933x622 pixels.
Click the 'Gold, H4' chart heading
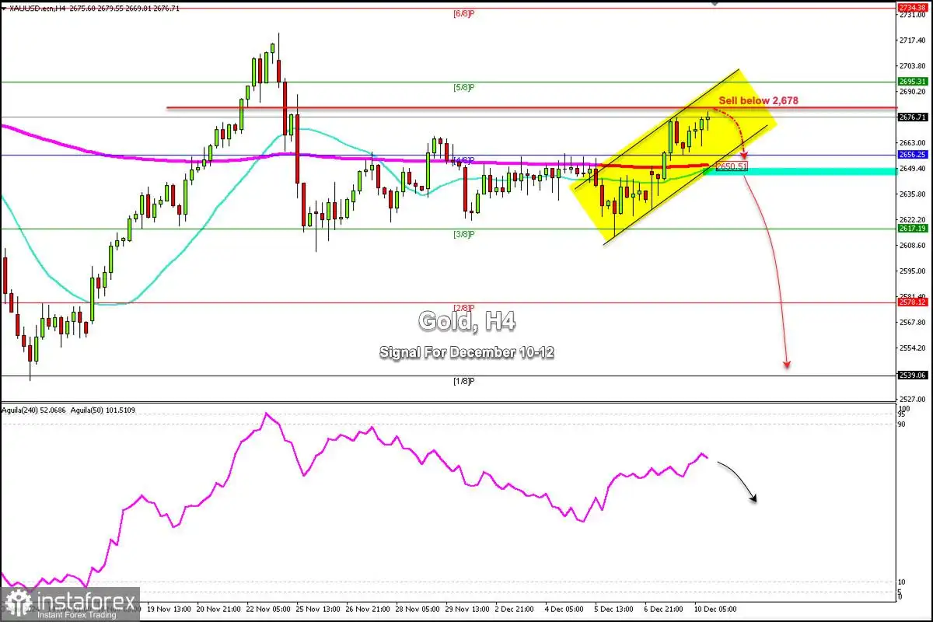pos(466,320)
